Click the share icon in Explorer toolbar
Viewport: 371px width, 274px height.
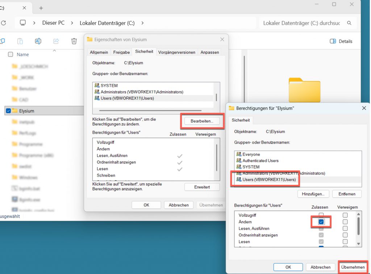point(56,41)
